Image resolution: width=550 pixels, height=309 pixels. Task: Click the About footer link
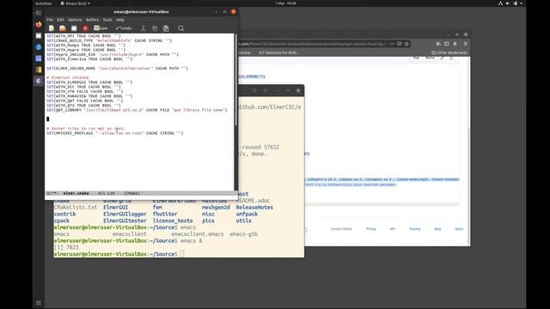pos(459,229)
